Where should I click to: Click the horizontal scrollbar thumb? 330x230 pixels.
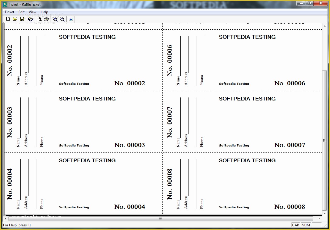[x=161, y=218]
